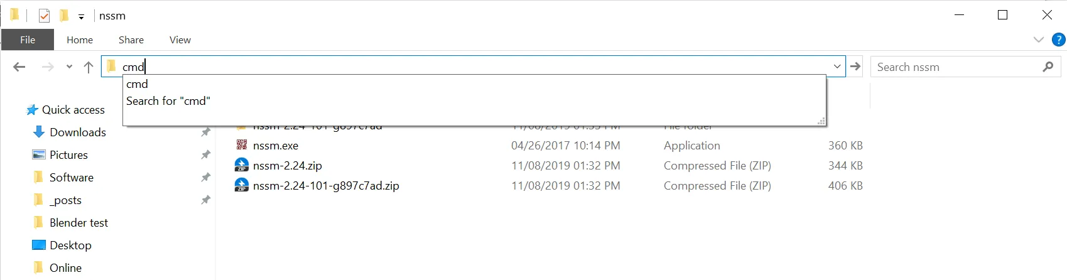1067x280 pixels.
Task: Expand the address bar history dropdown
Action: pos(837,67)
